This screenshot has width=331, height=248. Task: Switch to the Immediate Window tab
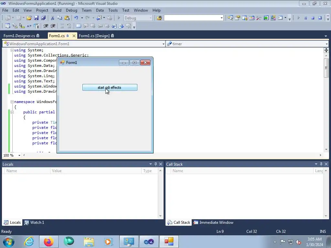coord(213,222)
